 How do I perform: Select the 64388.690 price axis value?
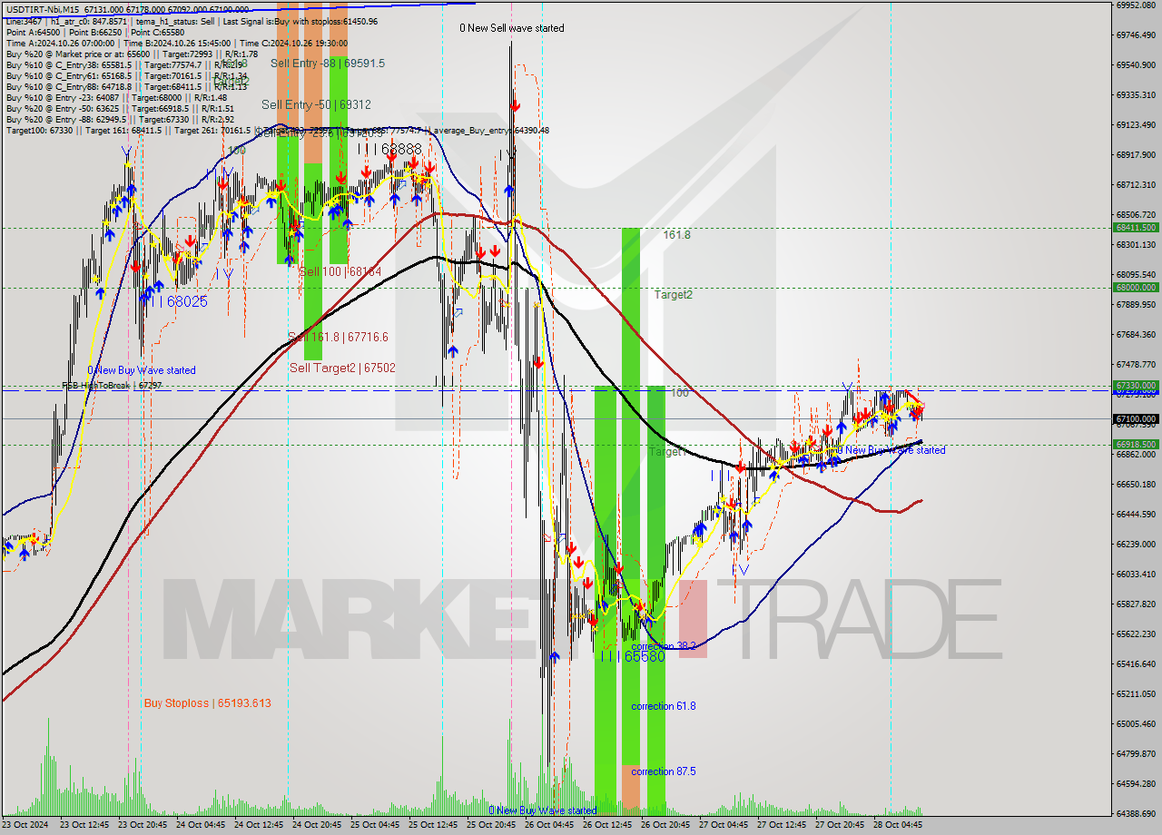coord(1135,813)
